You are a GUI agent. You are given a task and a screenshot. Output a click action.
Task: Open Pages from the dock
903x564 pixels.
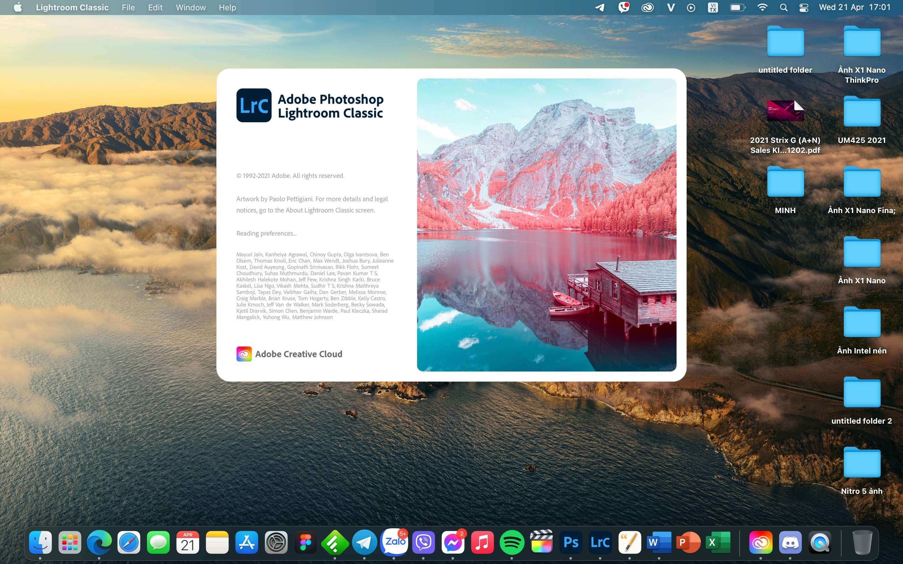pos(630,542)
